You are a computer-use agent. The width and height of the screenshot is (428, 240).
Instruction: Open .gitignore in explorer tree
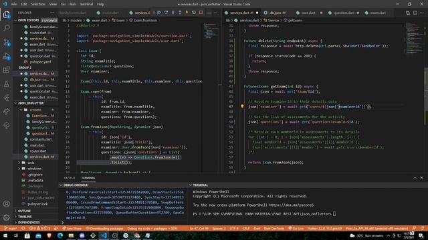coord(35,175)
